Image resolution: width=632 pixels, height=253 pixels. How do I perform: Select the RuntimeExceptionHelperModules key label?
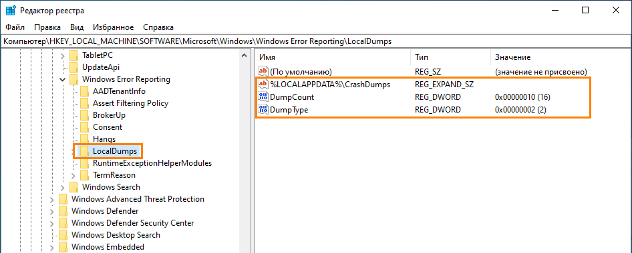(x=152, y=163)
